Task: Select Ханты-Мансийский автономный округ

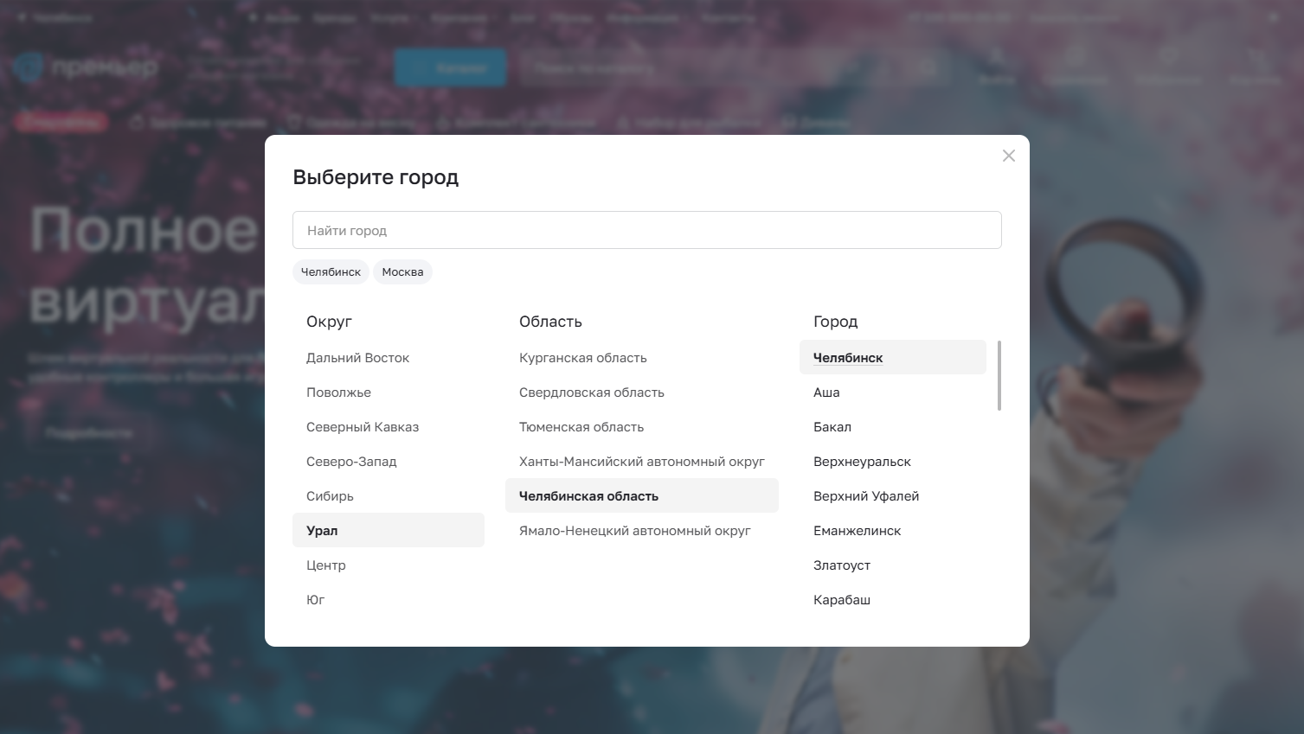Action: point(641,462)
